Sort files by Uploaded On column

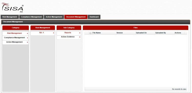pos(141,33)
